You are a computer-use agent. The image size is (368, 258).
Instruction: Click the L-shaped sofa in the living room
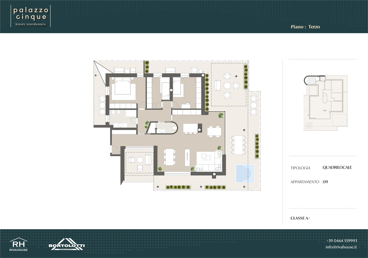pyautogui.click(x=208, y=161)
